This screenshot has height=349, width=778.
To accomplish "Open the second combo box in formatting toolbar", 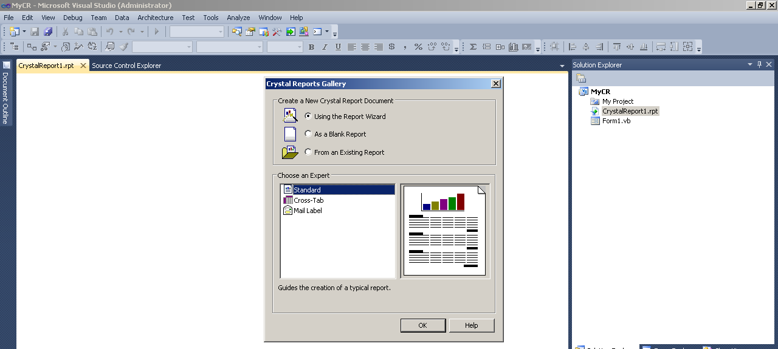I will [x=230, y=47].
